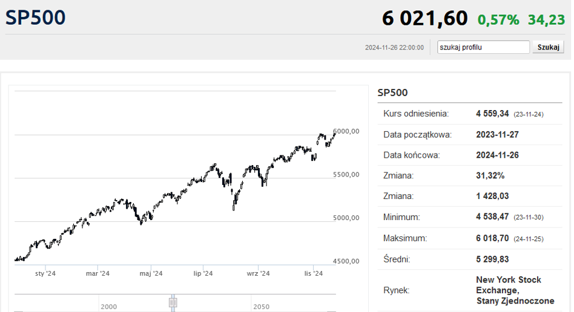The height and width of the screenshot is (312, 574).
Task: Click the 'lis '24' date marker
Action: tap(313, 273)
